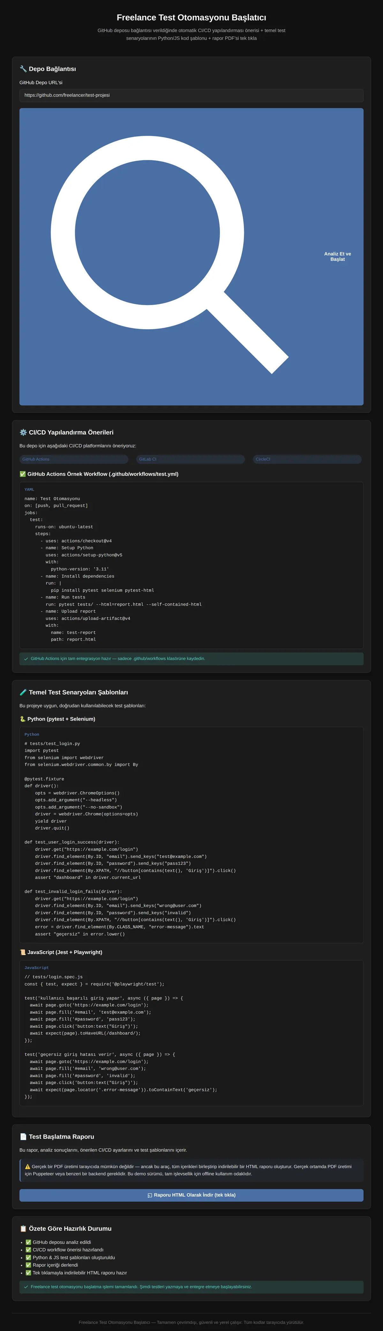Click the line 'pip install pytest selenium pytest-html'
The height and width of the screenshot is (1331, 383).
(x=102, y=590)
